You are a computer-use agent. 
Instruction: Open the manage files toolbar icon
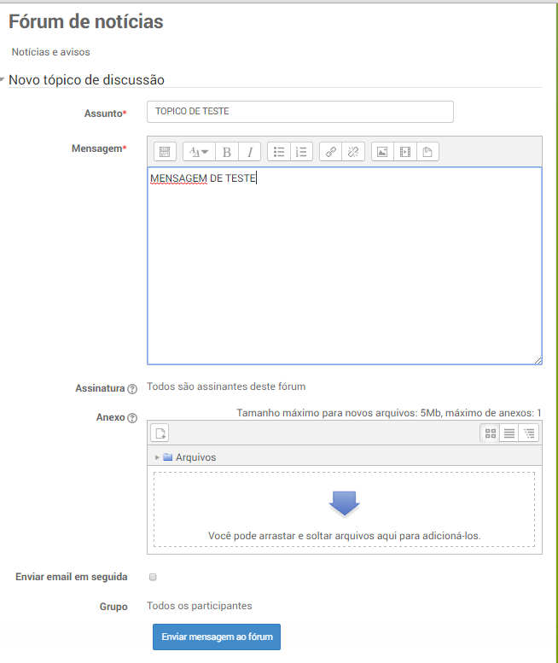click(427, 152)
